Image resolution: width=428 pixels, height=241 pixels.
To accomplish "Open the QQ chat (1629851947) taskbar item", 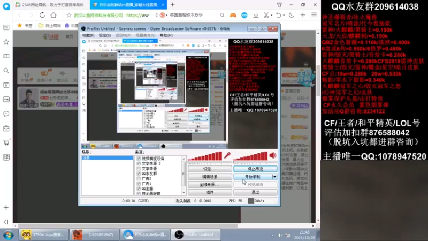I will coord(94,235).
